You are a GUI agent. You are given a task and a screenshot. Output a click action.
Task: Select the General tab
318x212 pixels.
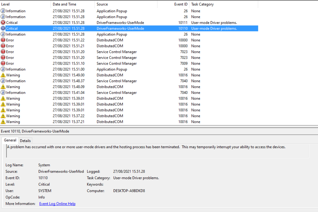coord(10,140)
